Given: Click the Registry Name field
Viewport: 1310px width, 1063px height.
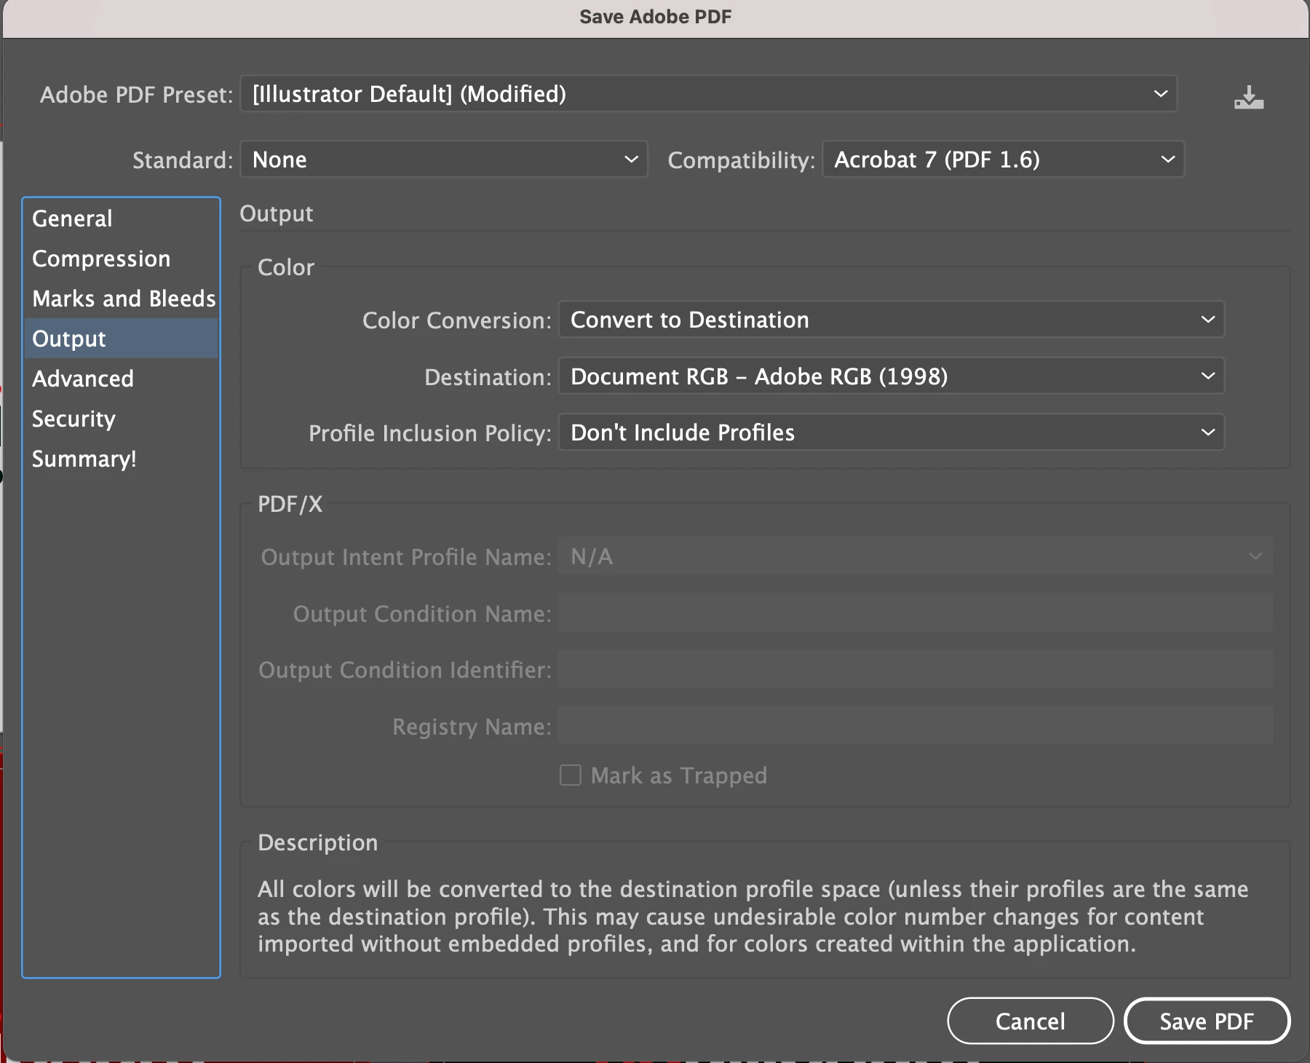Looking at the screenshot, I should point(916,726).
